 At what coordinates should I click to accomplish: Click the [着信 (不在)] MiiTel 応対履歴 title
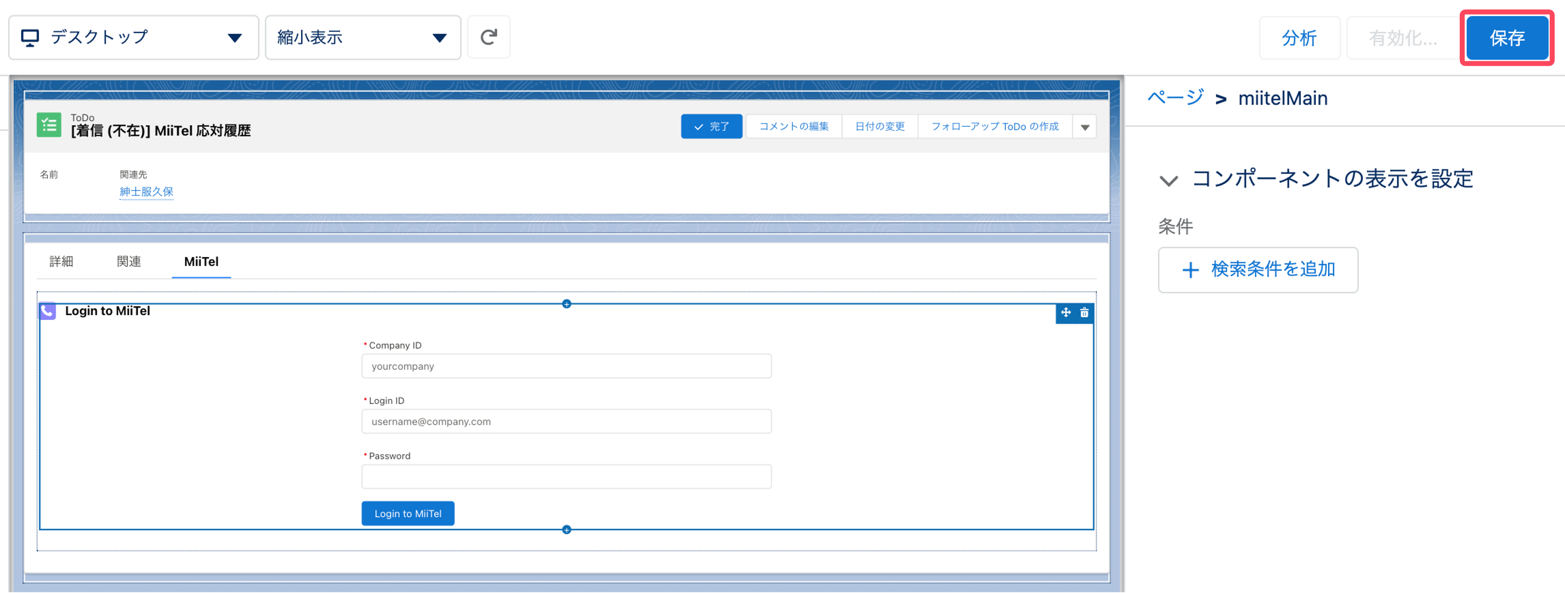(x=160, y=130)
